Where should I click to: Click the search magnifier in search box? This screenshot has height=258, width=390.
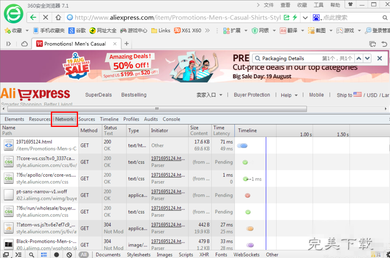click(385, 17)
